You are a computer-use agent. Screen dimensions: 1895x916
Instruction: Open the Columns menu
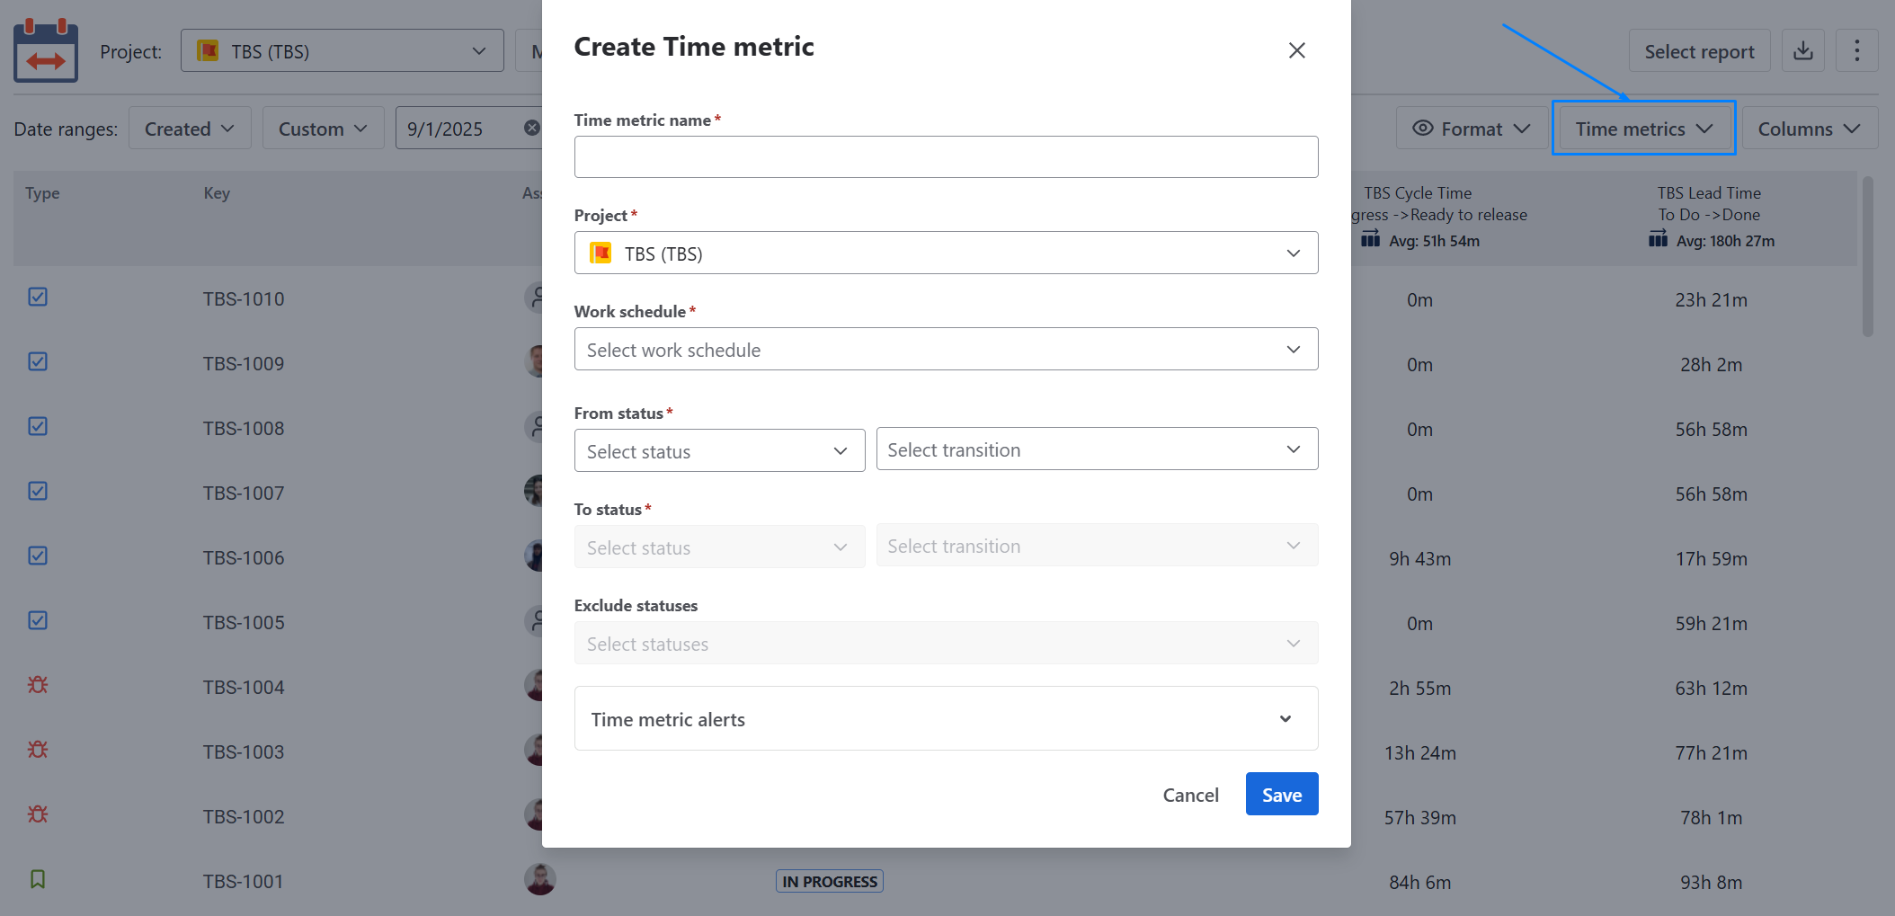click(x=1809, y=129)
